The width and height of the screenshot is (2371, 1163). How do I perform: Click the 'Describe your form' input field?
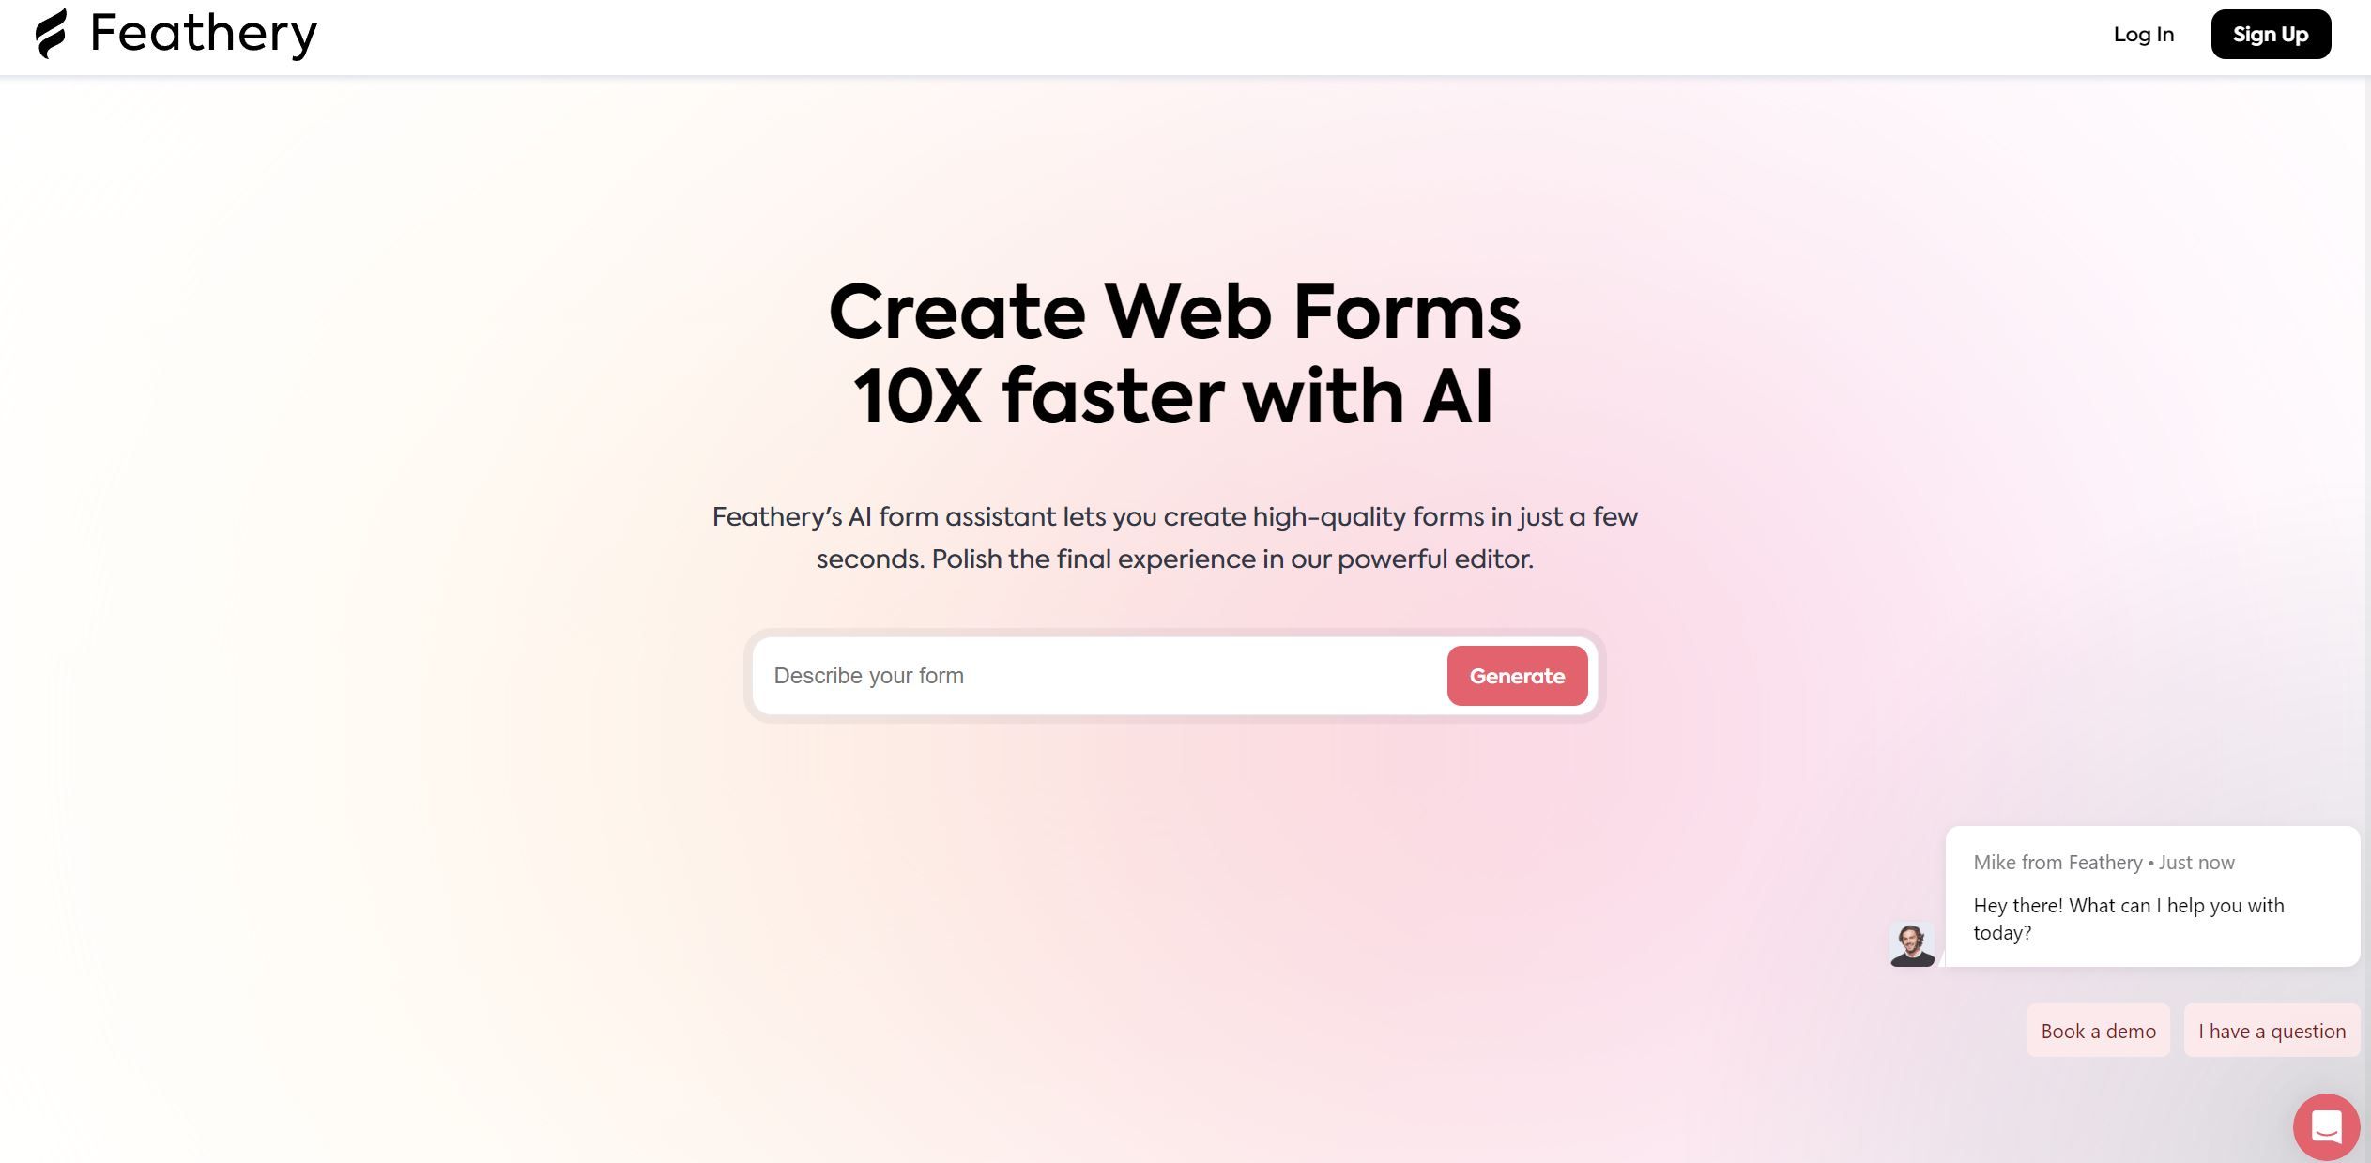[x=1099, y=676]
